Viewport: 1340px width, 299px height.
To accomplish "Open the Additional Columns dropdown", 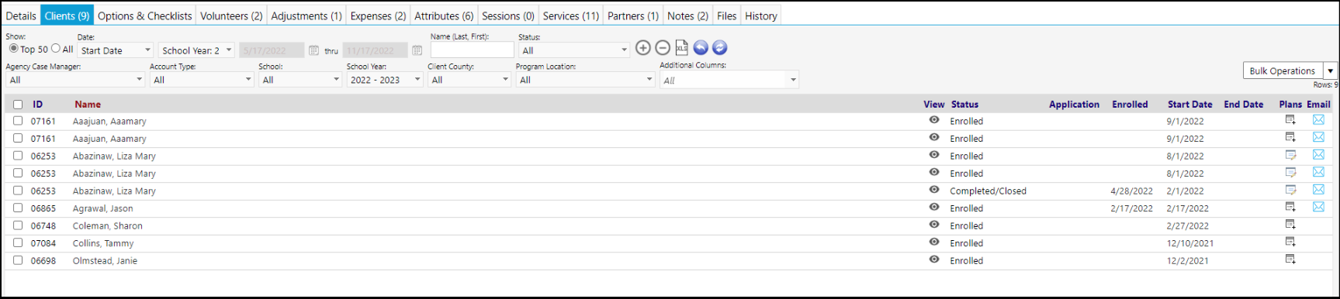I will pyautogui.click(x=729, y=80).
